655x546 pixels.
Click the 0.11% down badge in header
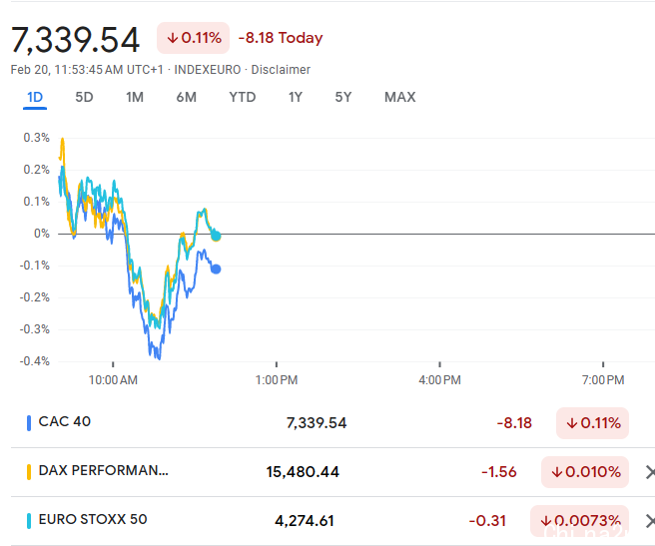tap(194, 38)
